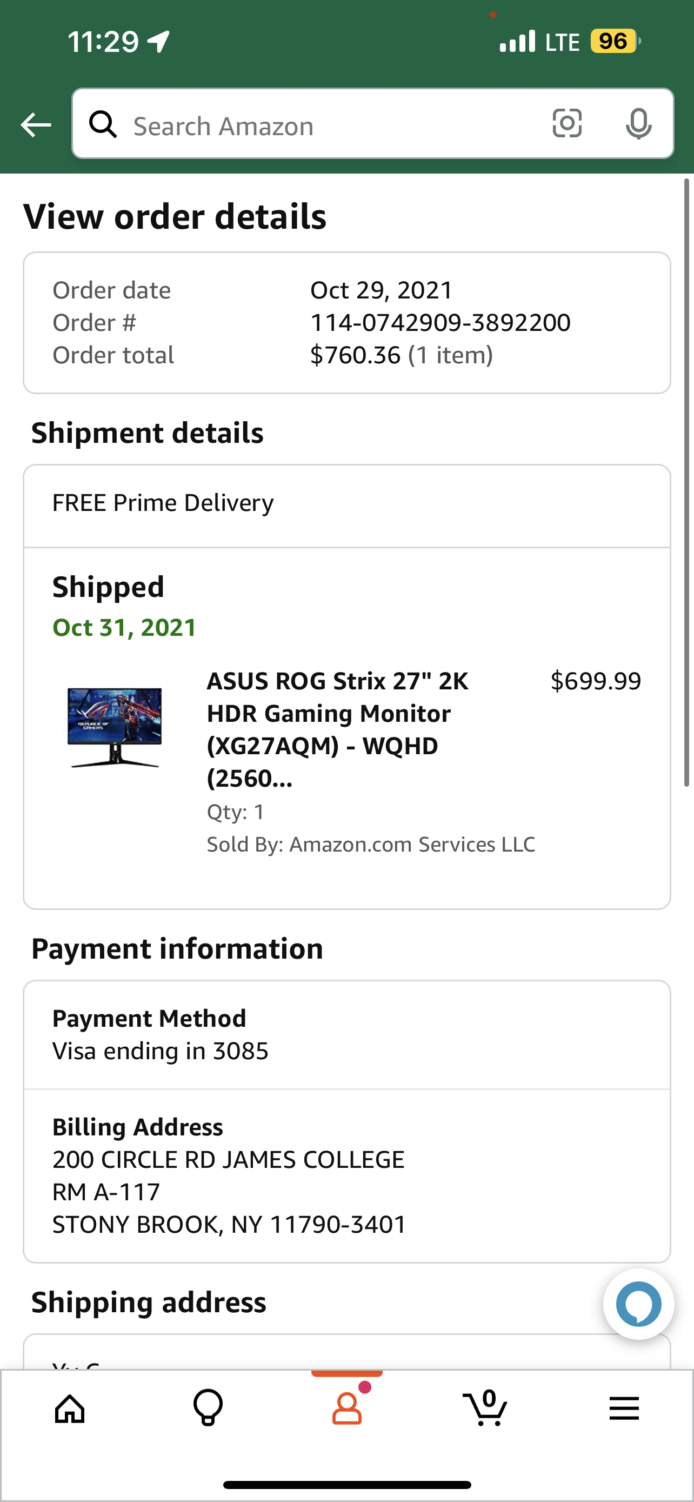Tap the order number 114-0742909-3892200
The image size is (694, 1502).
440,322
